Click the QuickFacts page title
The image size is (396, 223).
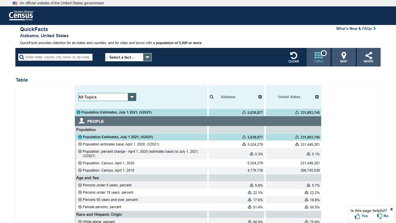pyautogui.click(x=34, y=29)
